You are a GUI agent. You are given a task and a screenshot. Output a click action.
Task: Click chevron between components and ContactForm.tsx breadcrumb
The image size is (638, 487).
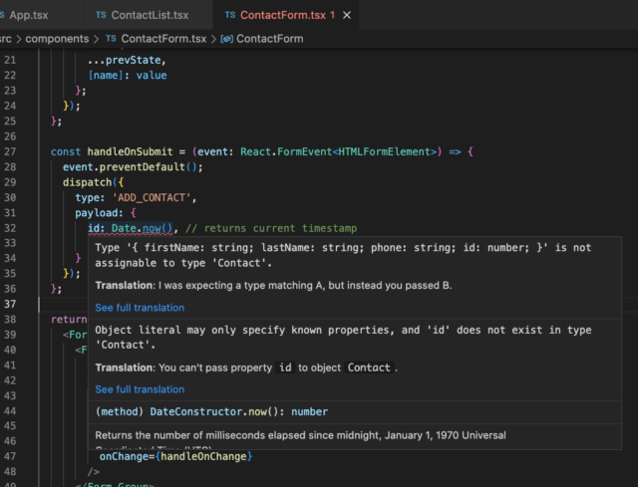[96, 38]
